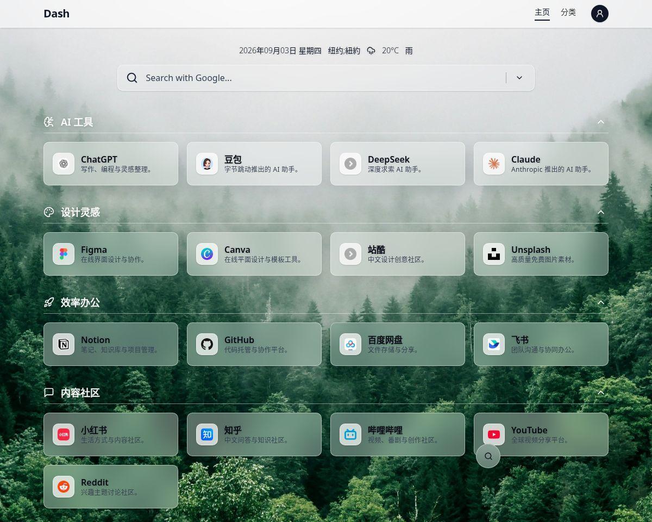Viewport: 652px width, 522px height.
Task: Click the 哔哩哔哩 TV icon
Action: click(350, 434)
